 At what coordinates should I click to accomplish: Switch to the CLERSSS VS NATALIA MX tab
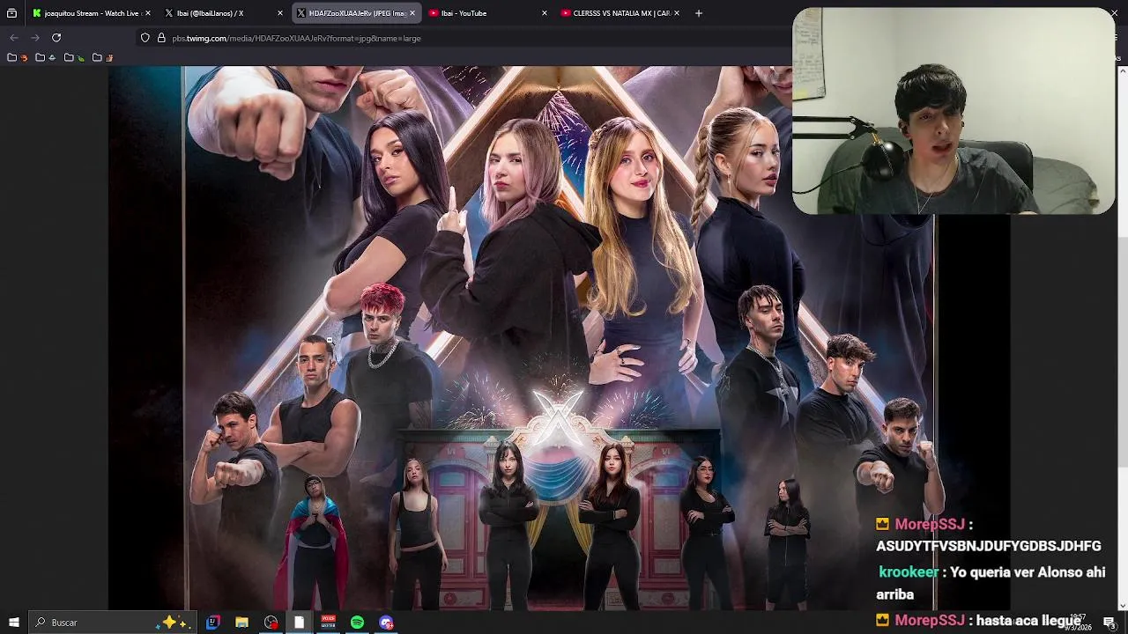pos(620,13)
